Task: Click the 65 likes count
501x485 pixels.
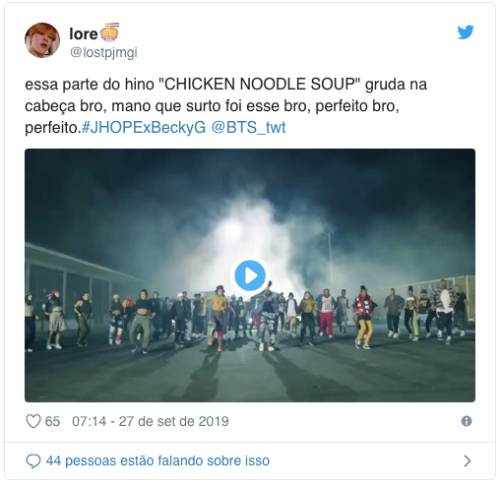Action: coord(52,421)
